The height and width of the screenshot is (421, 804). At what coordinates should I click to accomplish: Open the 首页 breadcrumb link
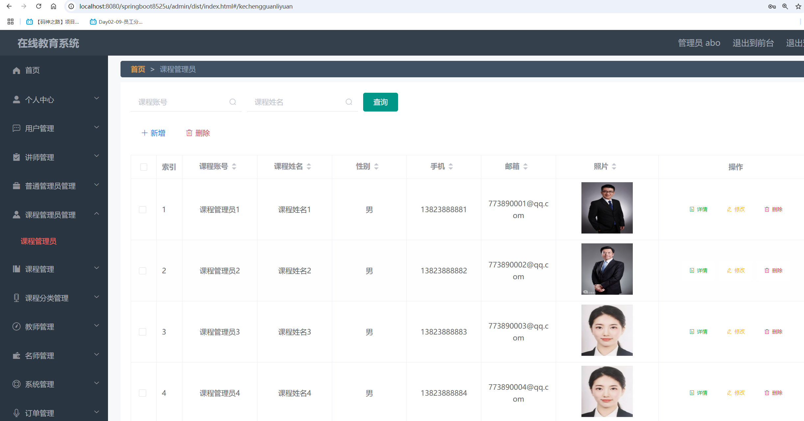pyautogui.click(x=138, y=69)
